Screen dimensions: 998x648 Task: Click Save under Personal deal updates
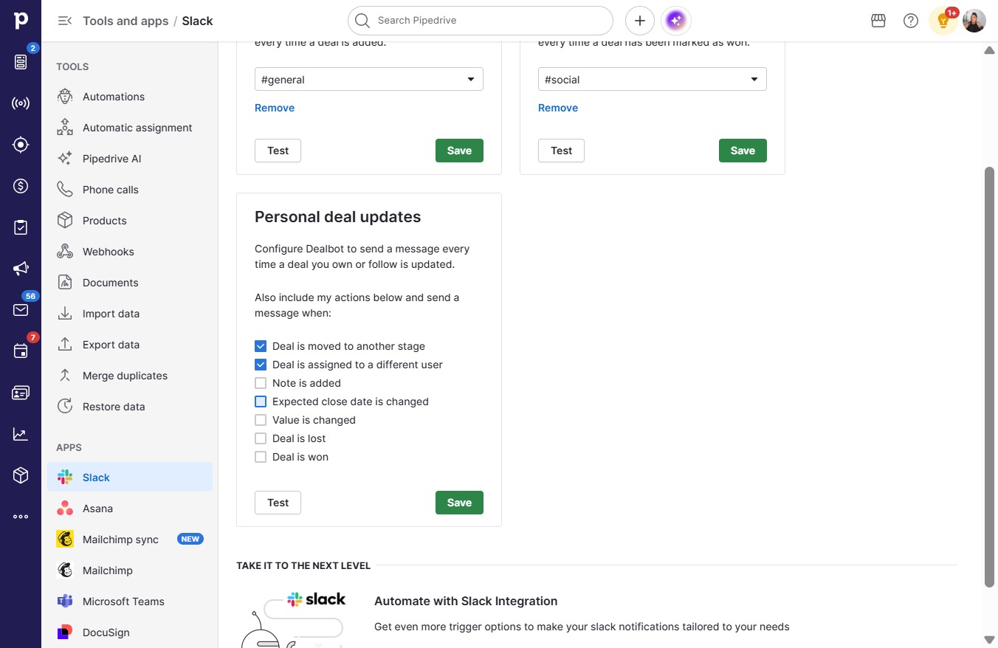click(459, 503)
